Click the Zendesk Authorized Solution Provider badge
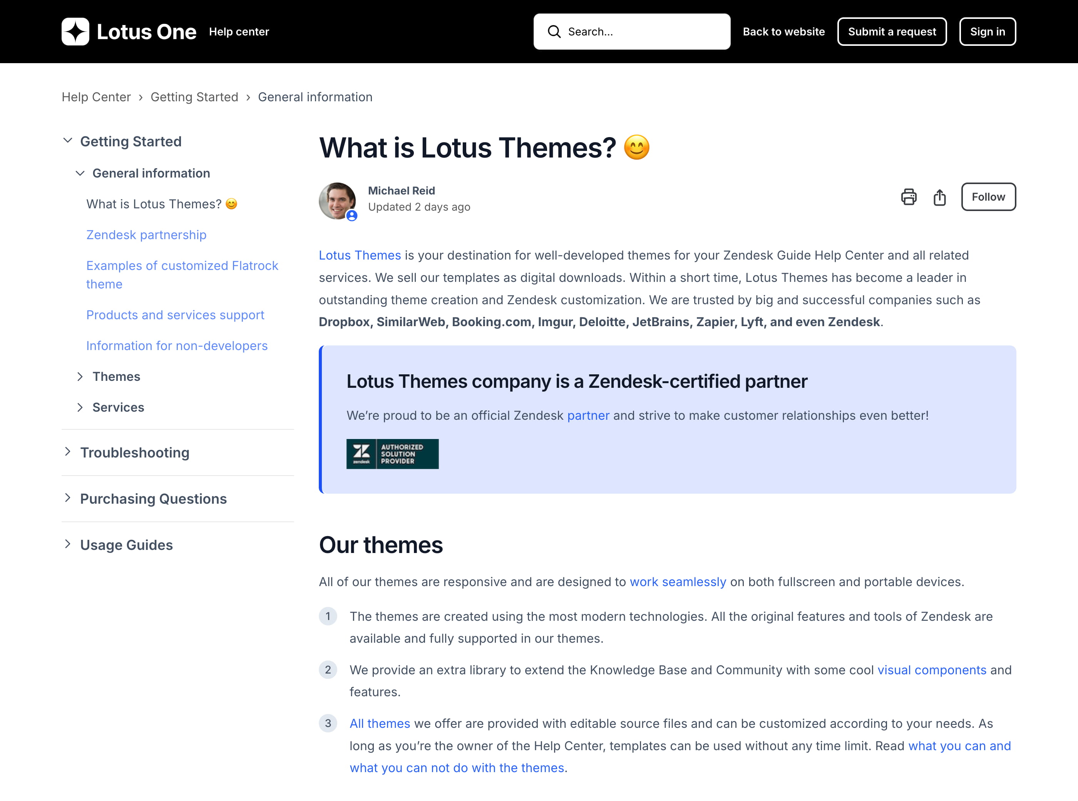 (x=392, y=454)
